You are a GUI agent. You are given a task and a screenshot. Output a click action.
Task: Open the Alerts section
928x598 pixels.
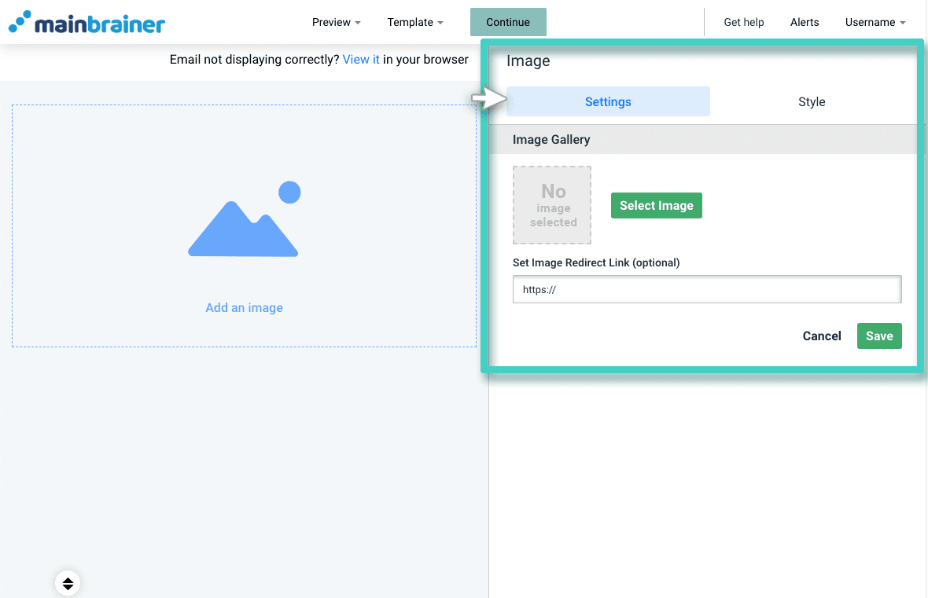(805, 22)
